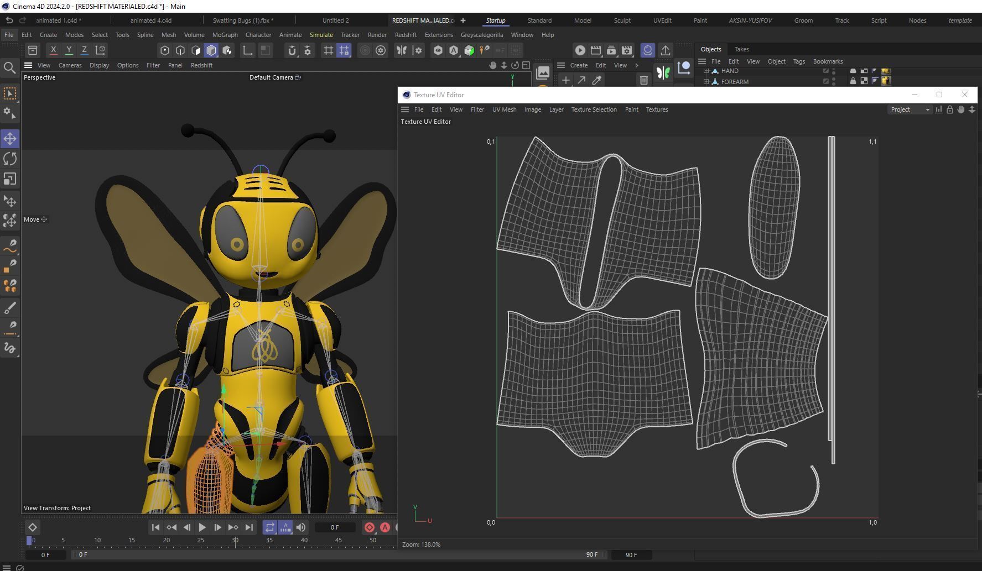Go to end of animation
Screen dimensions: 982x571
pyautogui.click(x=249, y=527)
